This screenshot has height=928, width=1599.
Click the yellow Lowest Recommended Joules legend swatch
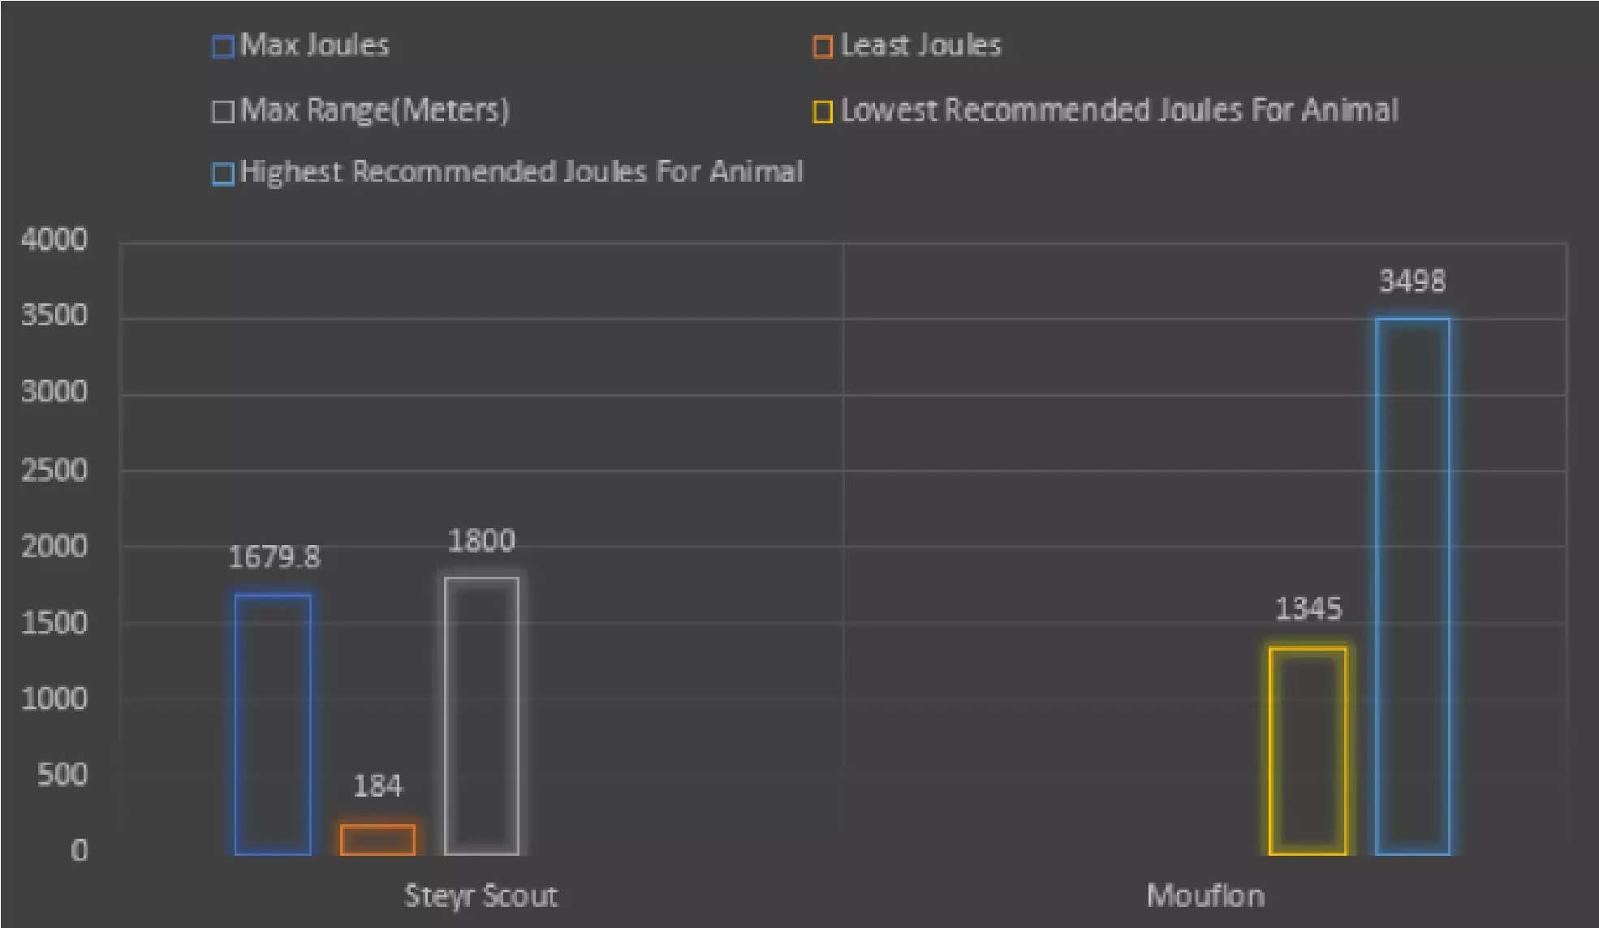[x=822, y=111]
